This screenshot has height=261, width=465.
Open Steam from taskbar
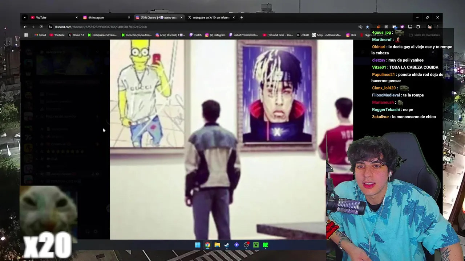(x=227, y=245)
